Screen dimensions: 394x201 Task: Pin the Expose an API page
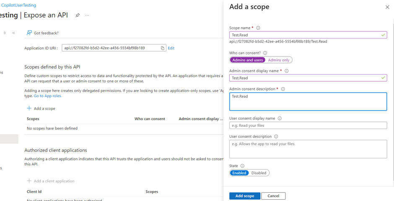pos(78,15)
